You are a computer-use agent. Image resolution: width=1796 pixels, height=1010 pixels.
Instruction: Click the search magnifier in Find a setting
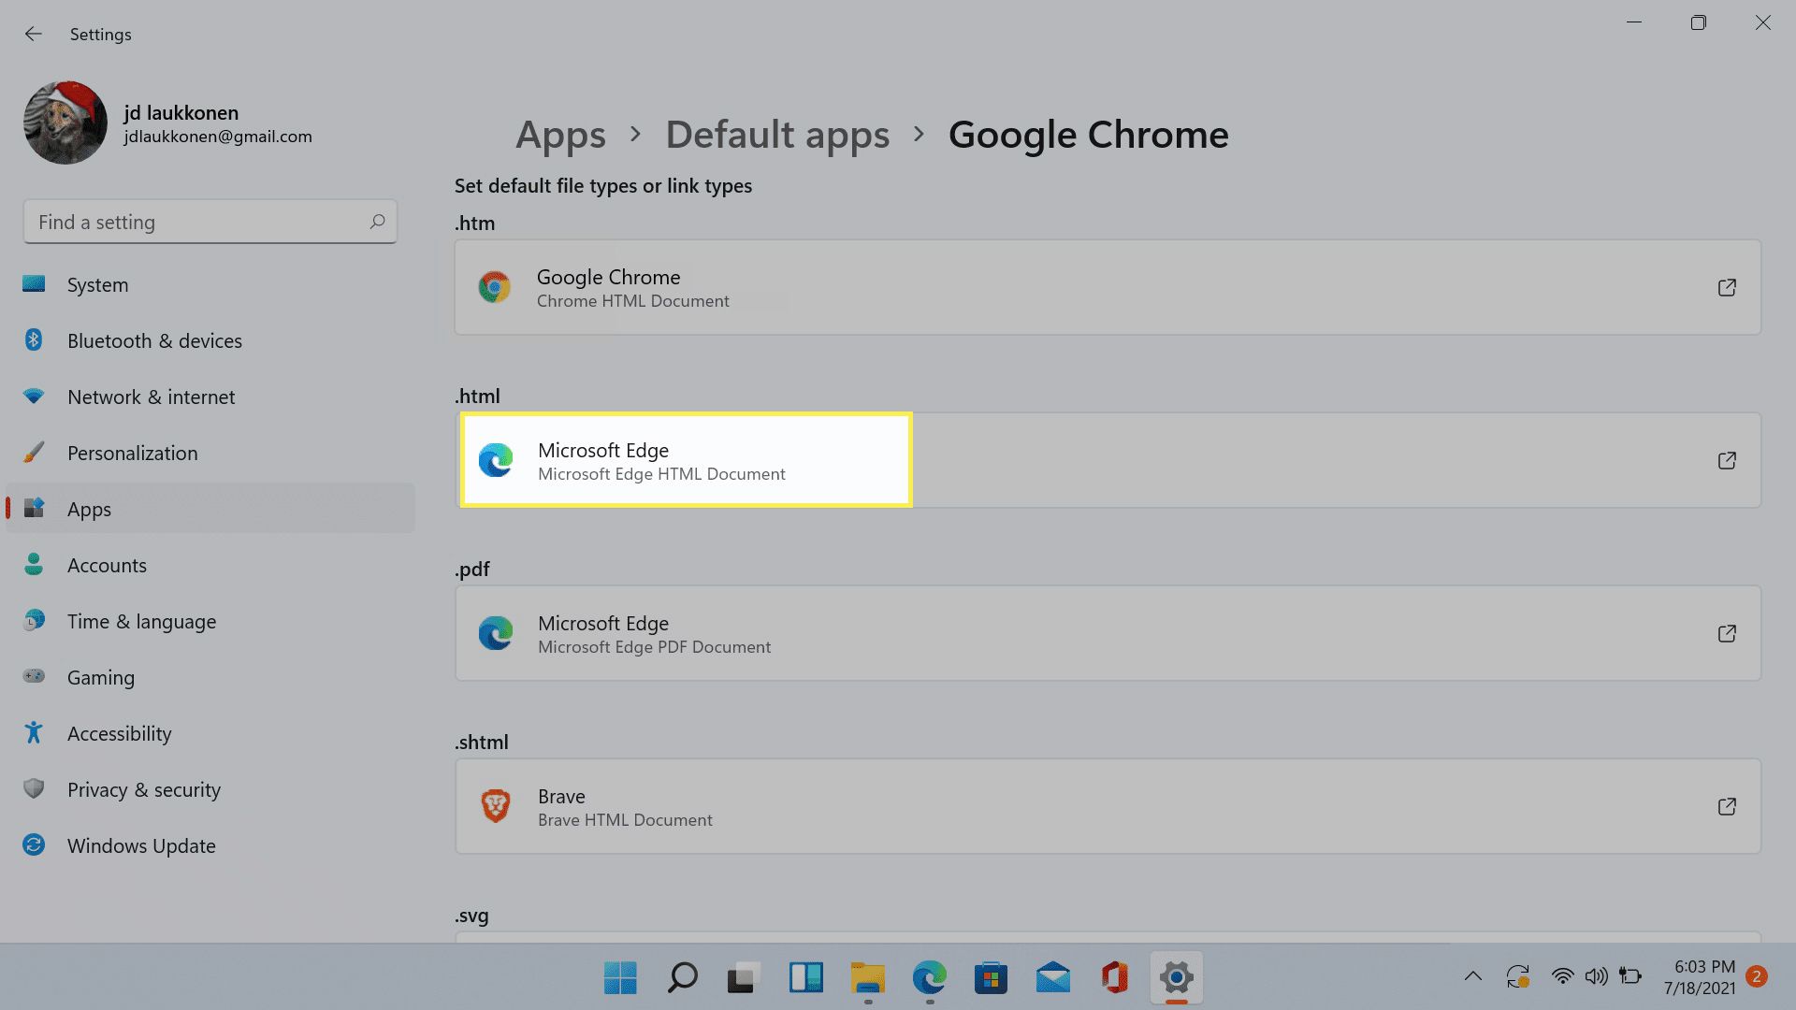(377, 222)
